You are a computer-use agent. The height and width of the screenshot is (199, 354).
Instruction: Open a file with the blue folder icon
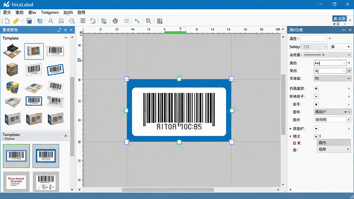click(40, 21)
